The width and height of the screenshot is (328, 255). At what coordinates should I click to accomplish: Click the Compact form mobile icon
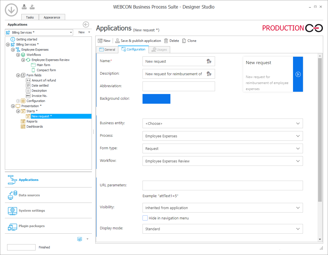33,70
